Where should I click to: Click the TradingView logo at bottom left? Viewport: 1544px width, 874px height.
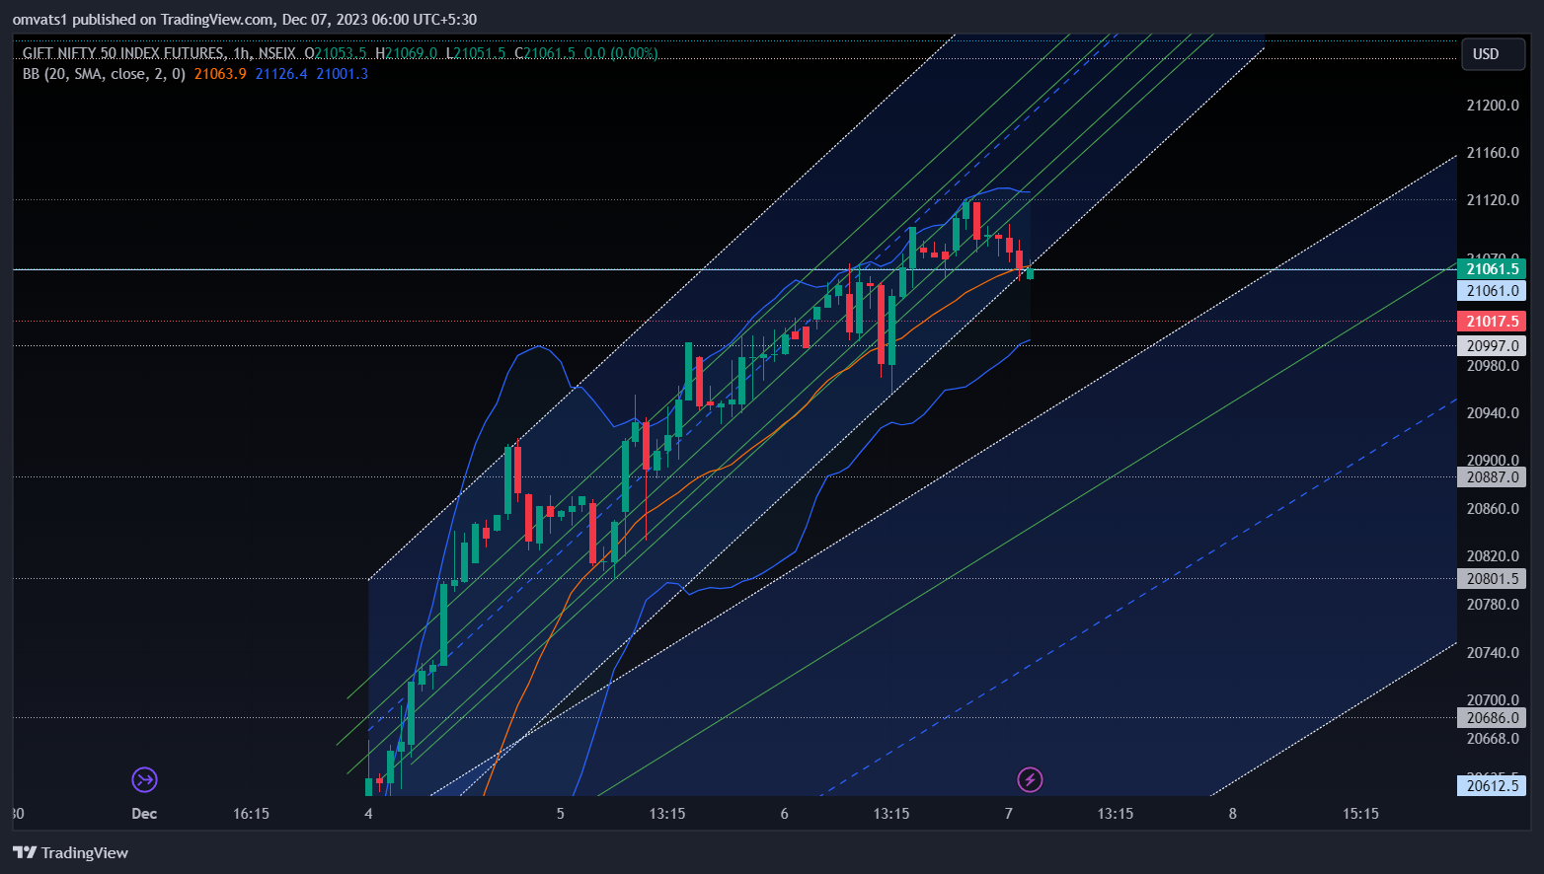tap(71, 852)
